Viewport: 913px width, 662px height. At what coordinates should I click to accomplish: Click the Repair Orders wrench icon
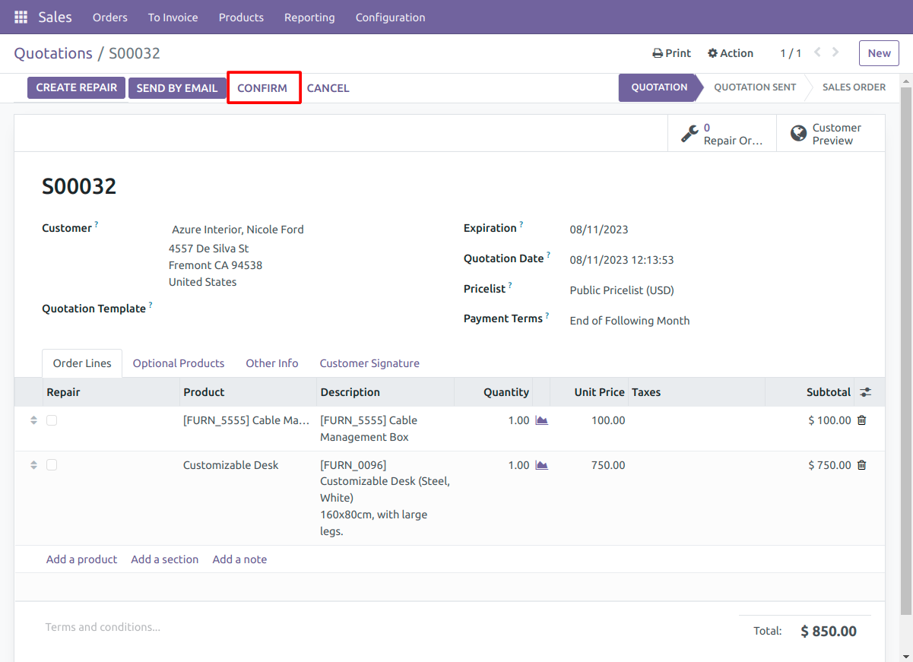tap(690, 134)
